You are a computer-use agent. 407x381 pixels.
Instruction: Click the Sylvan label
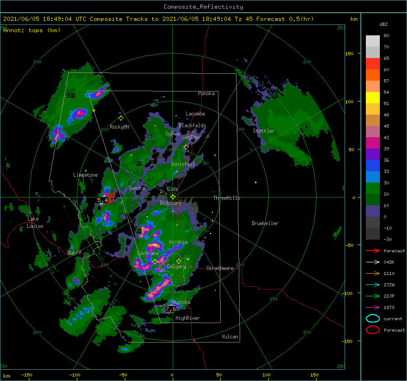tap(173, 134)
